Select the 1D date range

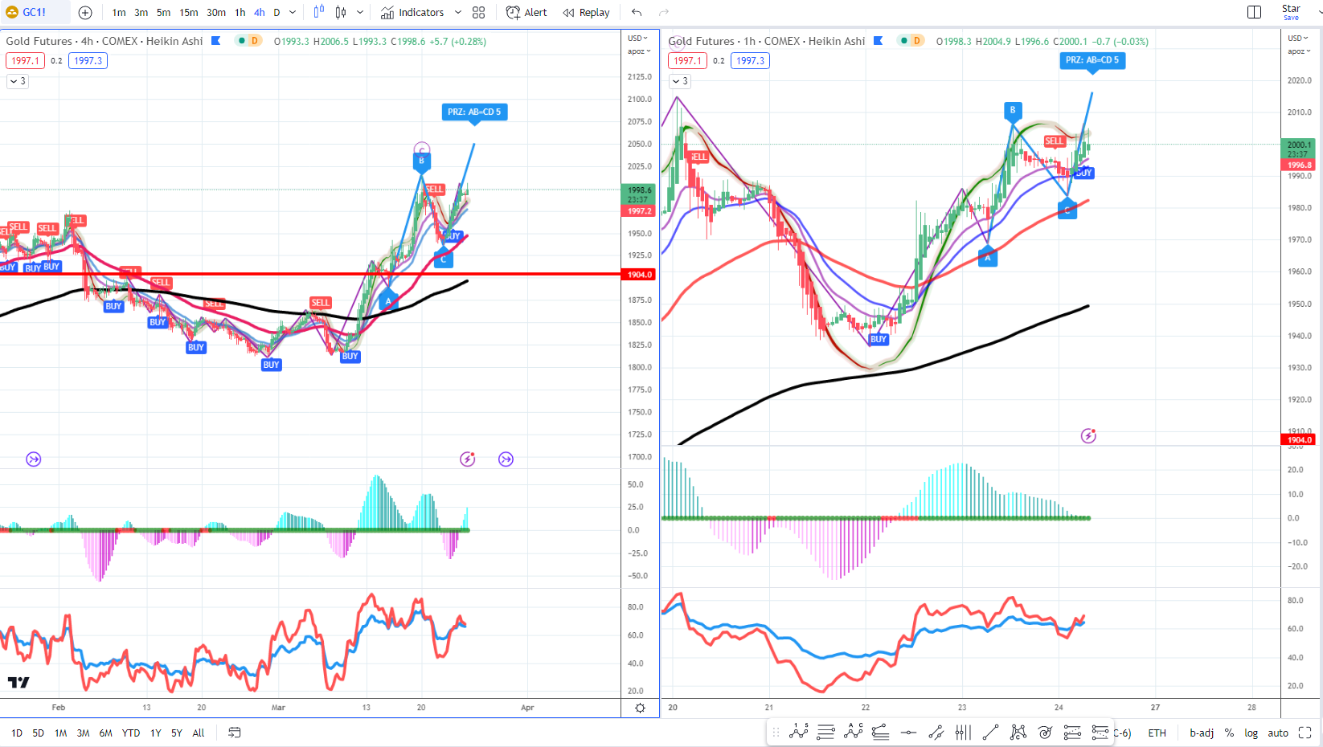point(17,733)
